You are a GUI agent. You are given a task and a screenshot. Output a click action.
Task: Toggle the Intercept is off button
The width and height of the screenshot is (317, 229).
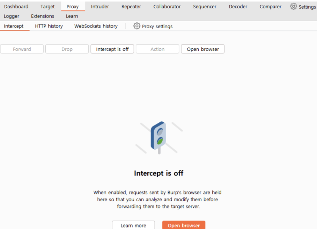point(112,49)
